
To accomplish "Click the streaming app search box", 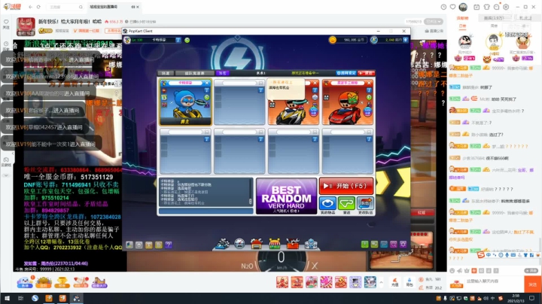I will coord(65,7).
